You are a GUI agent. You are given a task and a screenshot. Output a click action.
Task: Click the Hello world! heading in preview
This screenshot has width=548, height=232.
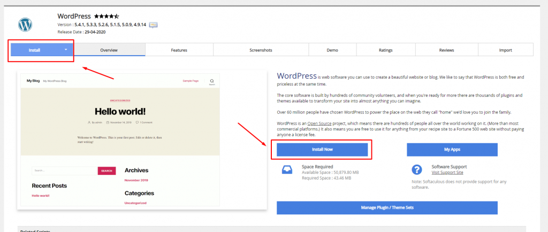click(x=120, y=111)
